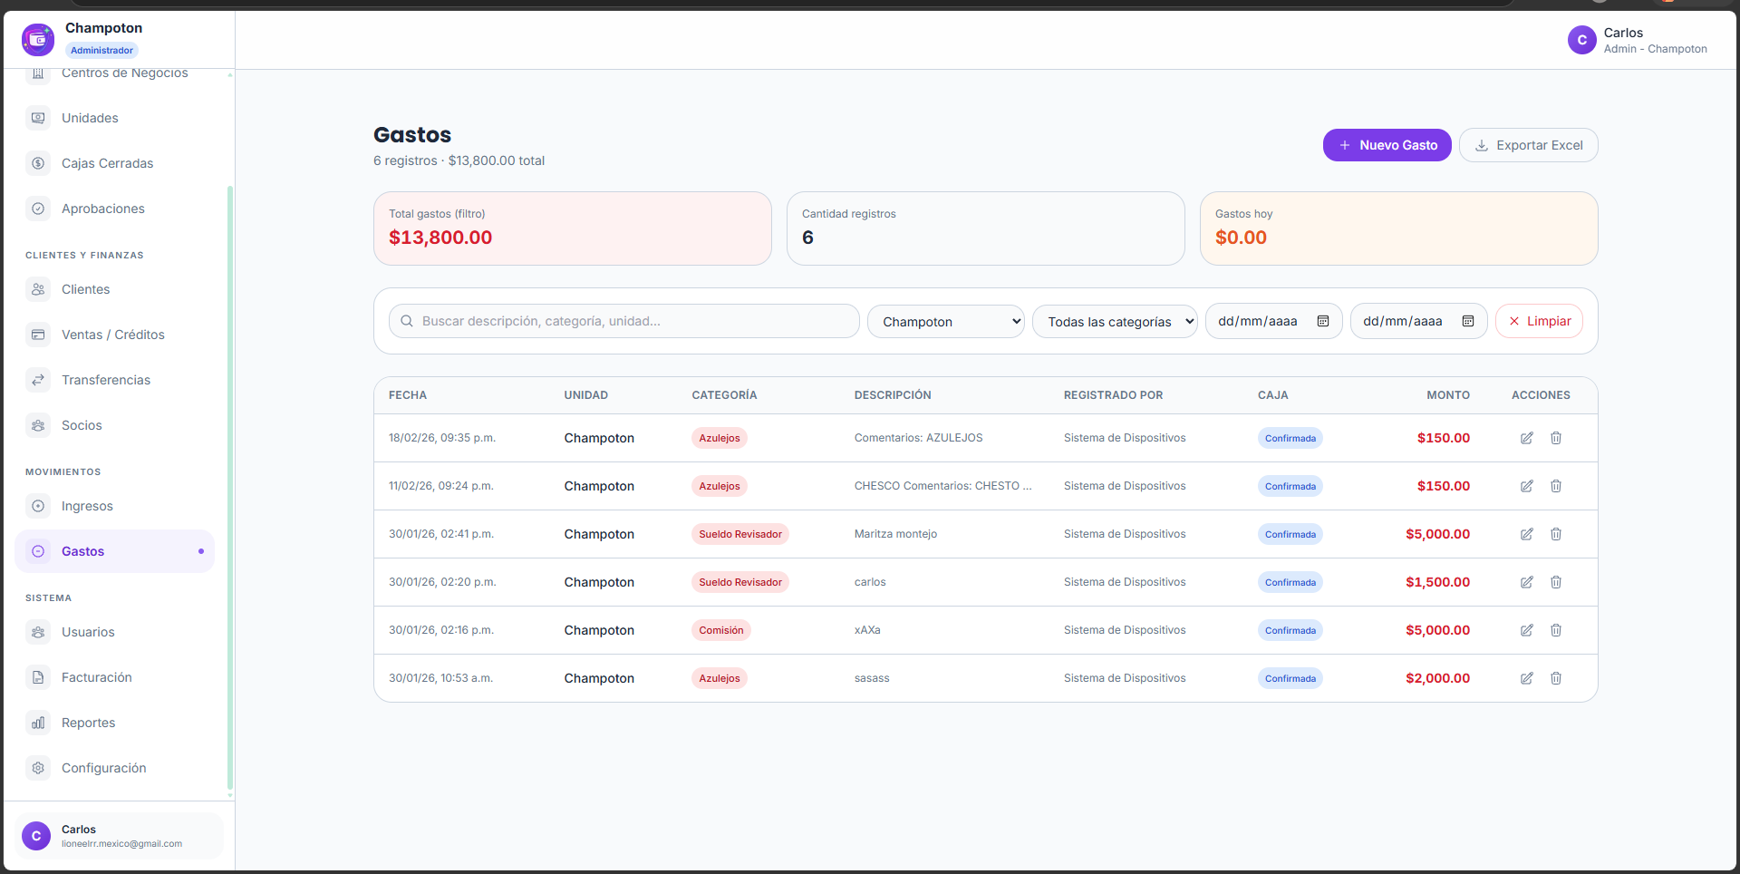1740x874 pixels.
Task: Click Exportar Excel button
Action: (x=1528, y=145)
